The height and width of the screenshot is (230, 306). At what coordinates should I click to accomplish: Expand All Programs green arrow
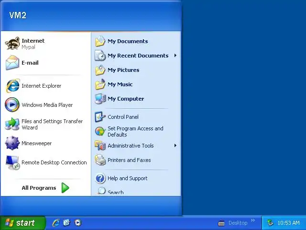pyautogui.click(x=65, y=188)
